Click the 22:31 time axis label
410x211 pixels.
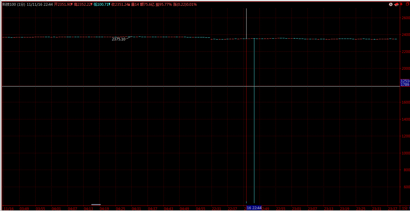[x=217, y=209]
